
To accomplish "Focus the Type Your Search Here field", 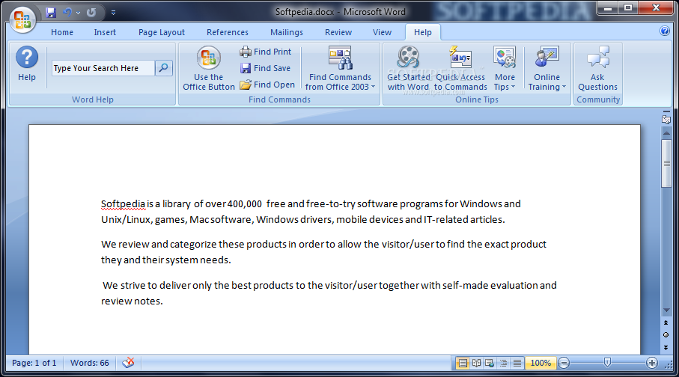I will coord(103,68).
